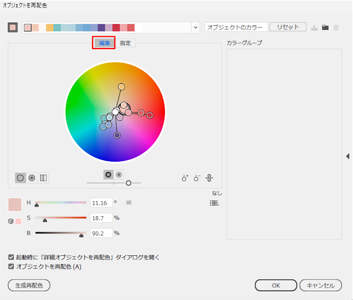Toggle the オブジェクトを再配色 (A) checkbox
Viewport: 353px width, 300px height.
coord(11,266)
